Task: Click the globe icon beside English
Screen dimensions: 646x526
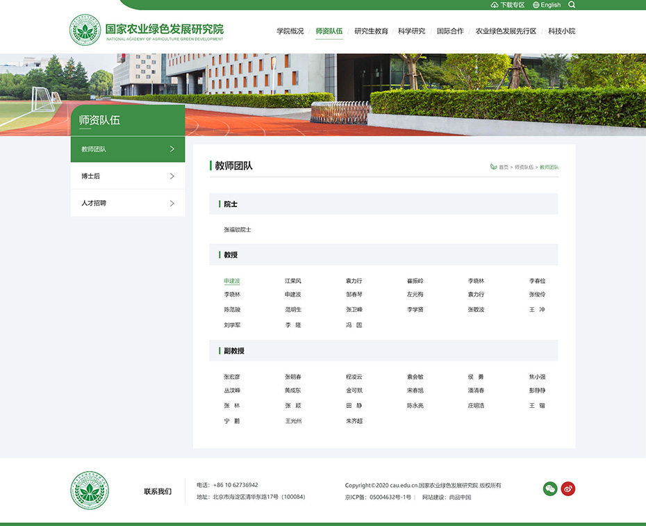Action: point(536,5)
